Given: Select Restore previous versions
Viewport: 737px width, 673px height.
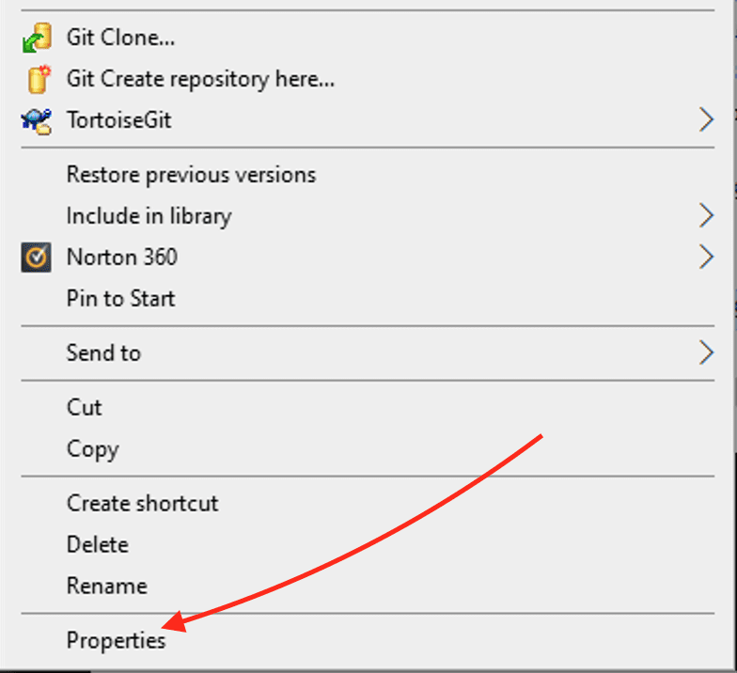Looking at the screenshot, I should 191,175.
